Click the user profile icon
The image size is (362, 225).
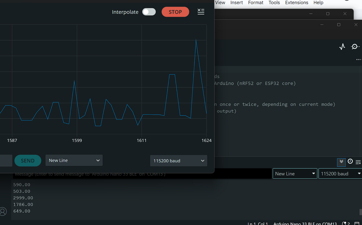click(x=3, y=212)
